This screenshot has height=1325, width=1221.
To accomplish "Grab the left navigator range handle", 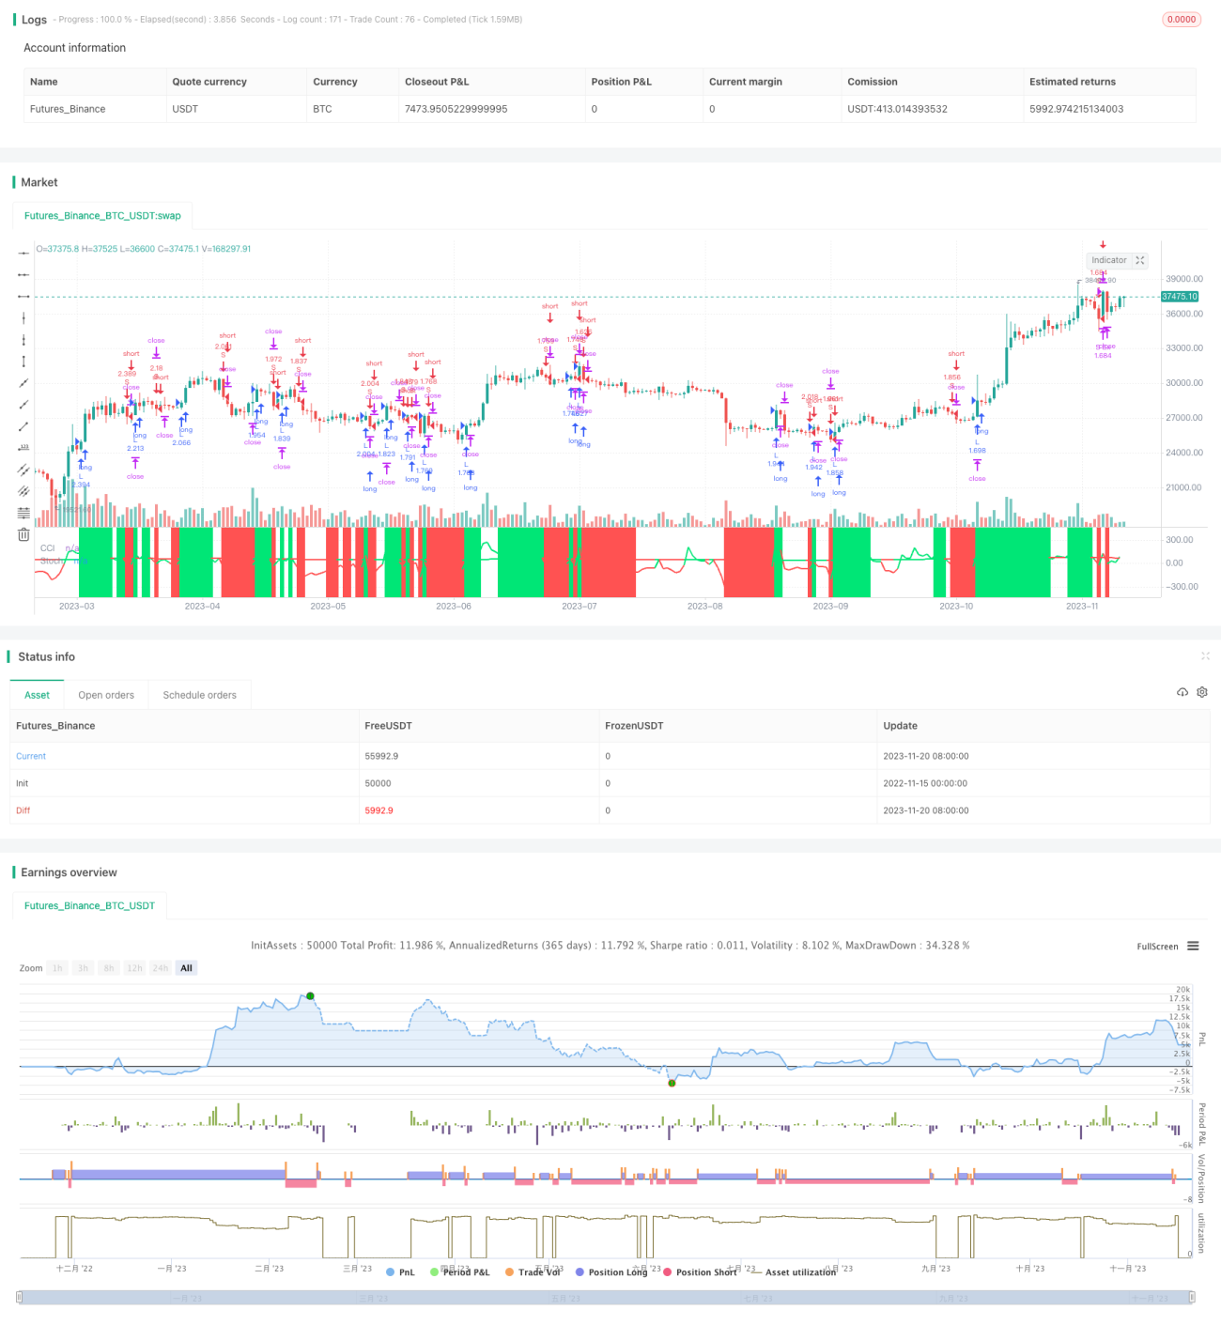I will pos(20,1298).
